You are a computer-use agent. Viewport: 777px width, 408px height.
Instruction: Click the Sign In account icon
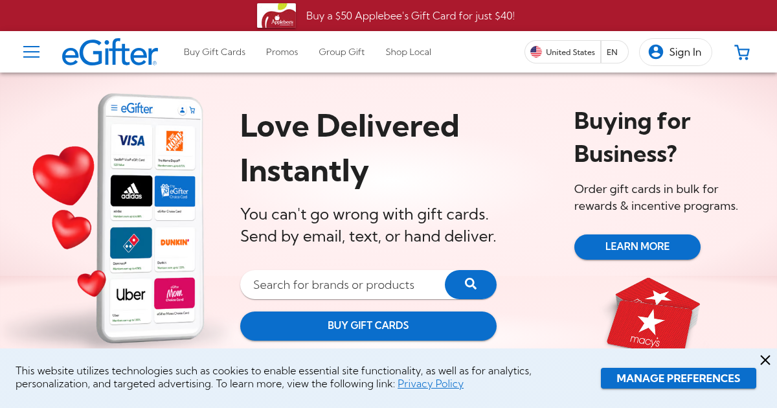point(656,52)
